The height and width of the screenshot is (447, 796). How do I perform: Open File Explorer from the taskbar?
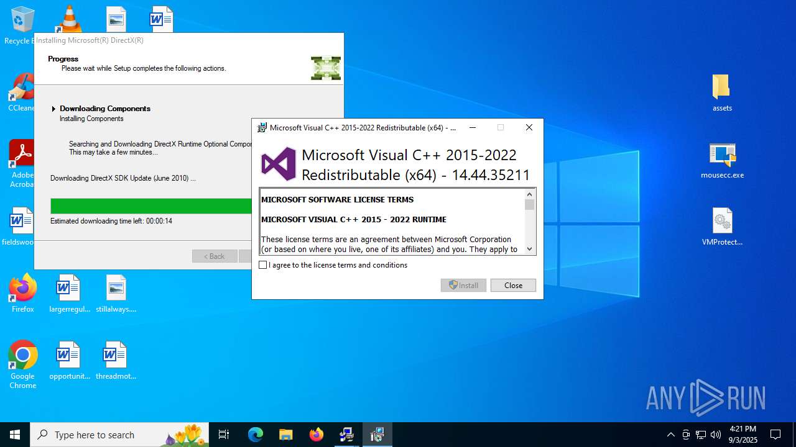click(x=285, y=435)
